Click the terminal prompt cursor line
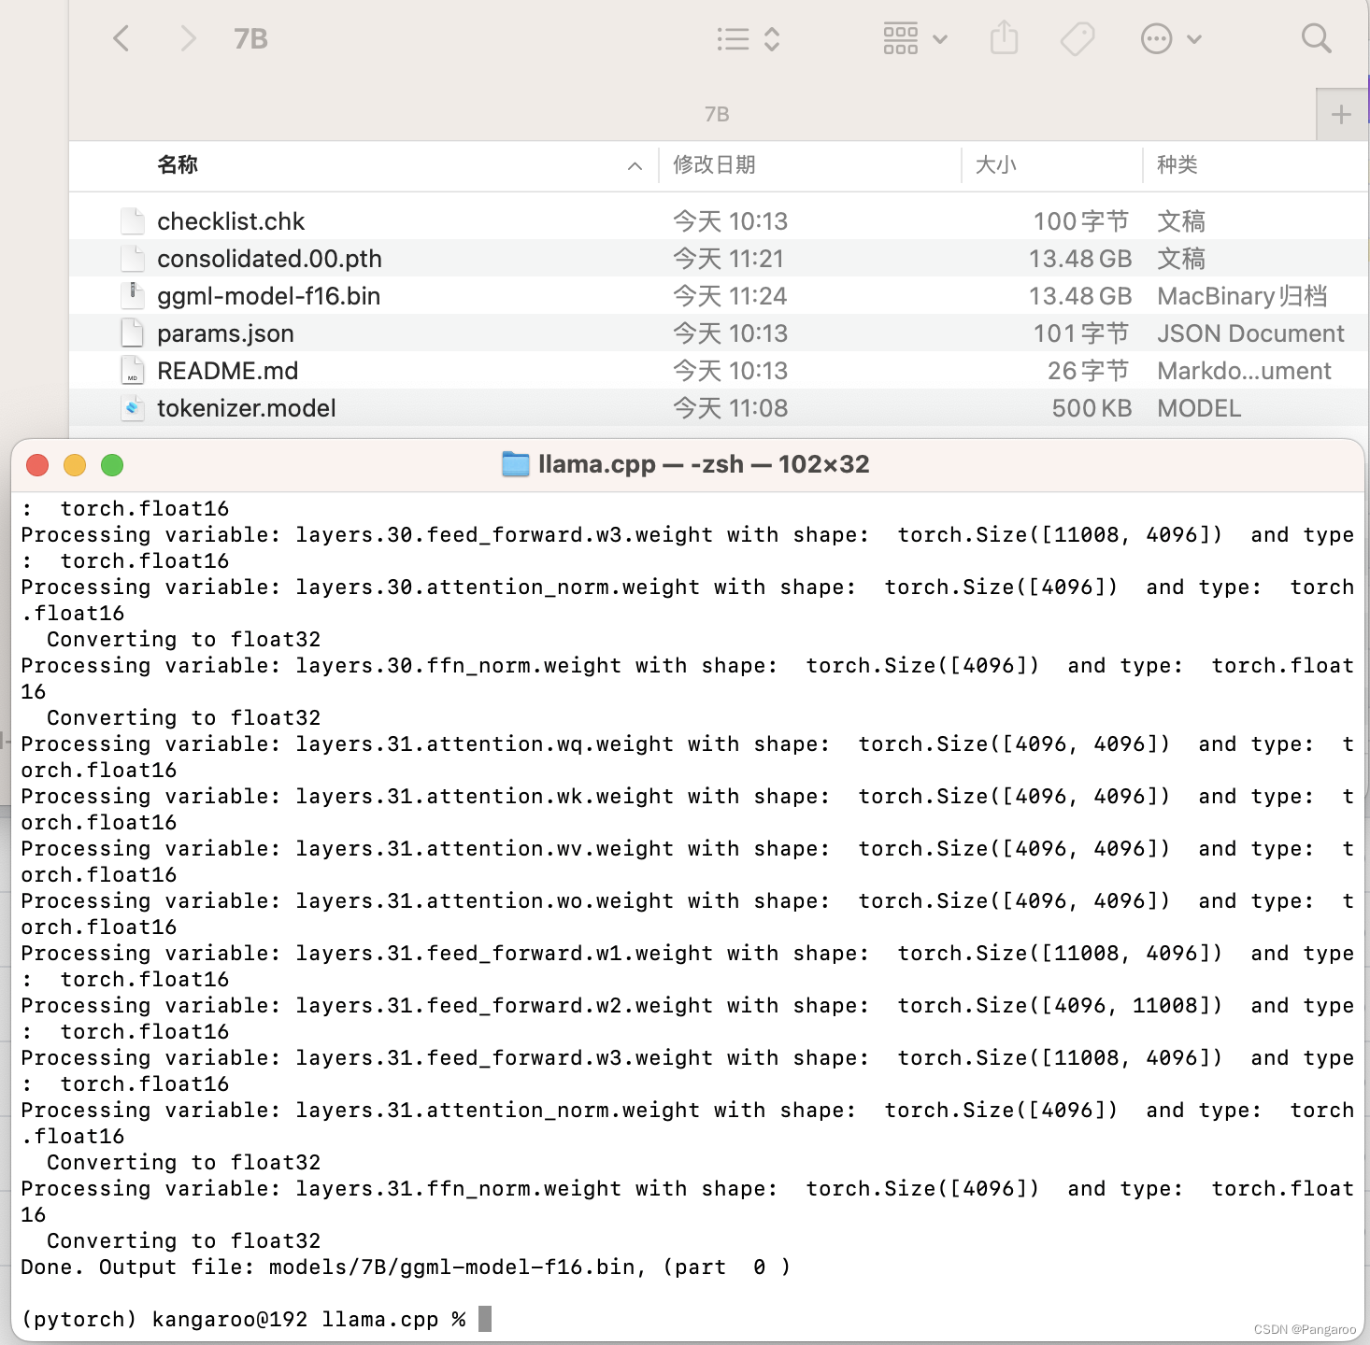Screen dimensions: 1370x1345 (256, 1319)
